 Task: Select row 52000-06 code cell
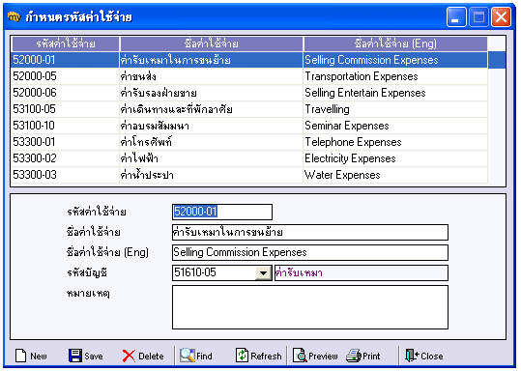(65, 93)
